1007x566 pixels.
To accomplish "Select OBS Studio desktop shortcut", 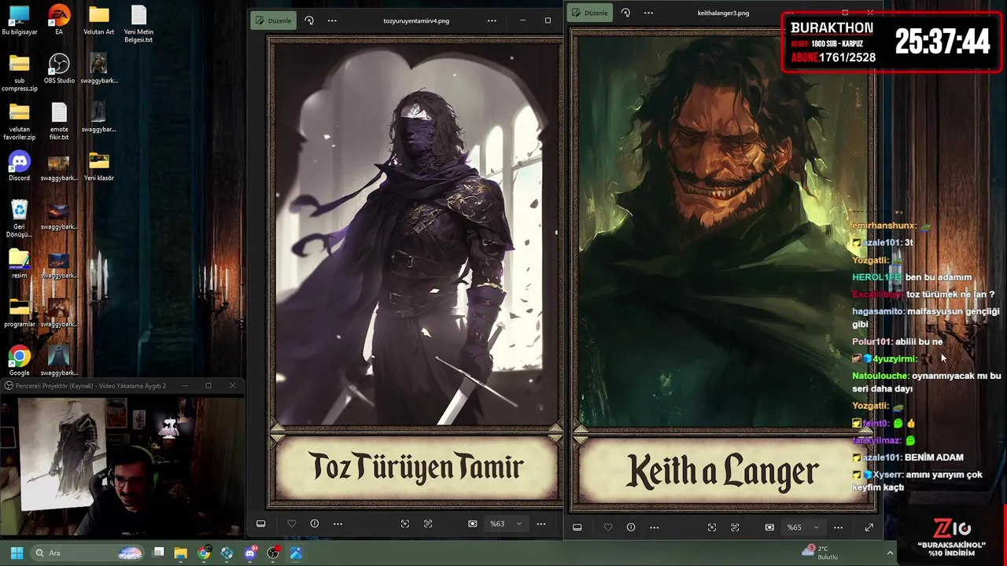I will click(59, 69).
